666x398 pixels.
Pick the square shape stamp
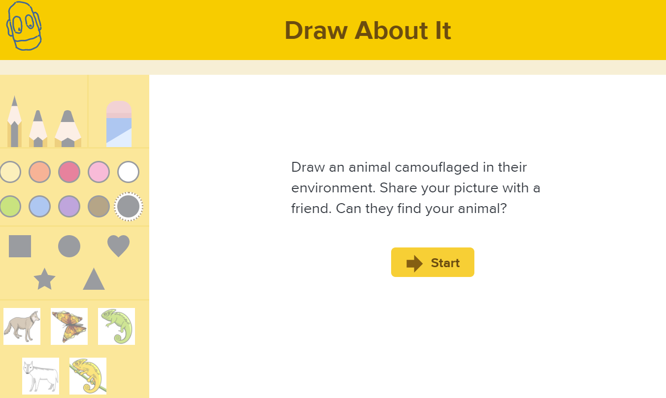coord(20,246)
